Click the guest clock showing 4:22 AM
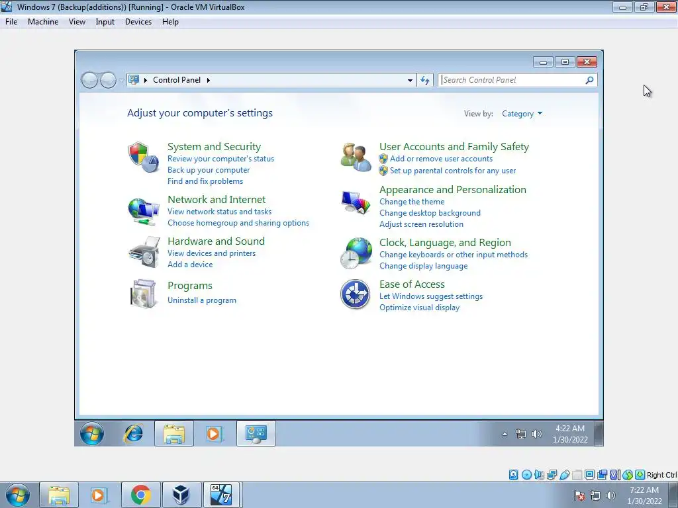The width and height of the screenshot is (678, 508). tap(570, 434)
